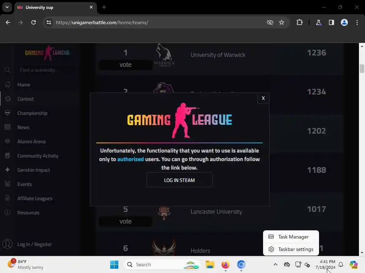Click the user avatar icon beside Log In
This screenshot has height=273, width=365.
(7, 244)
